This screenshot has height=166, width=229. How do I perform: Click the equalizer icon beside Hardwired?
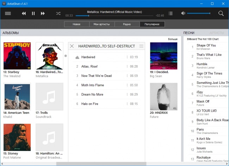click(x=77, y=57)
